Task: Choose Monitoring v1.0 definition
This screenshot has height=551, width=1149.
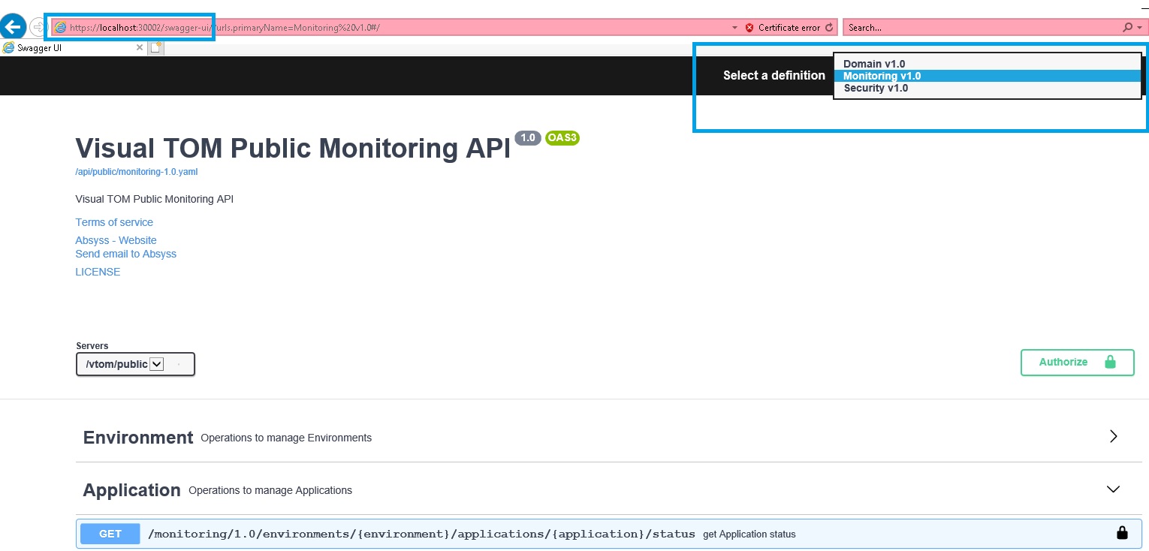Action: [988, 76]
